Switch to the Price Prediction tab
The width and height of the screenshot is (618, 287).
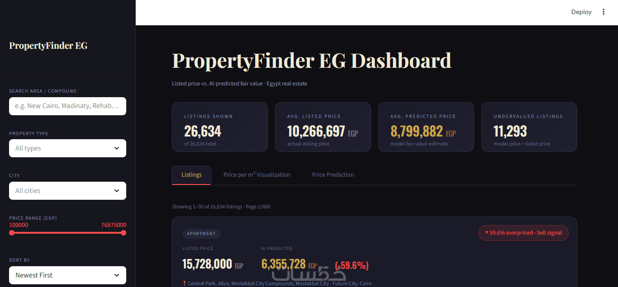click(x=333, y=175)
